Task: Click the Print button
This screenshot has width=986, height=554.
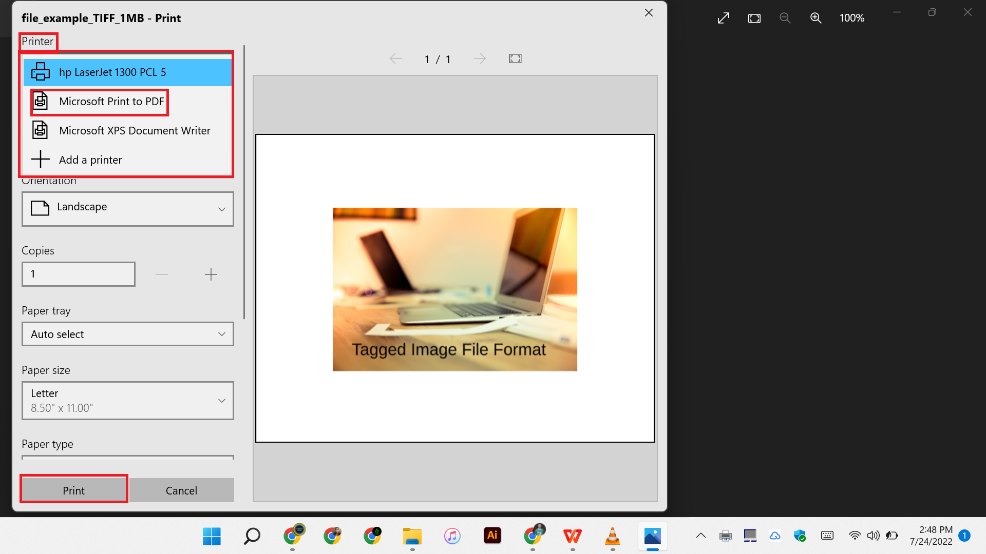Action: click(x=73, y=490)
